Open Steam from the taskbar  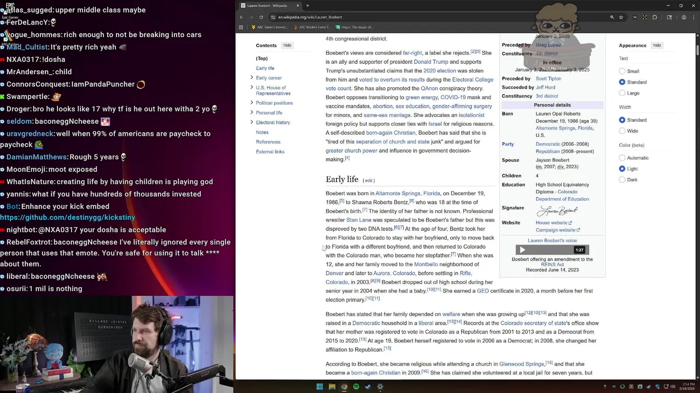point(368,386)
